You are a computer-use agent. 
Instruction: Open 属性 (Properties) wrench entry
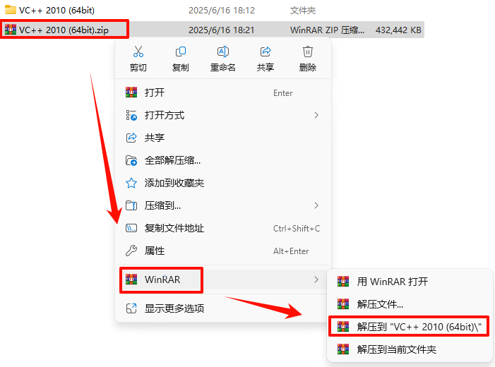pos(223,251)
